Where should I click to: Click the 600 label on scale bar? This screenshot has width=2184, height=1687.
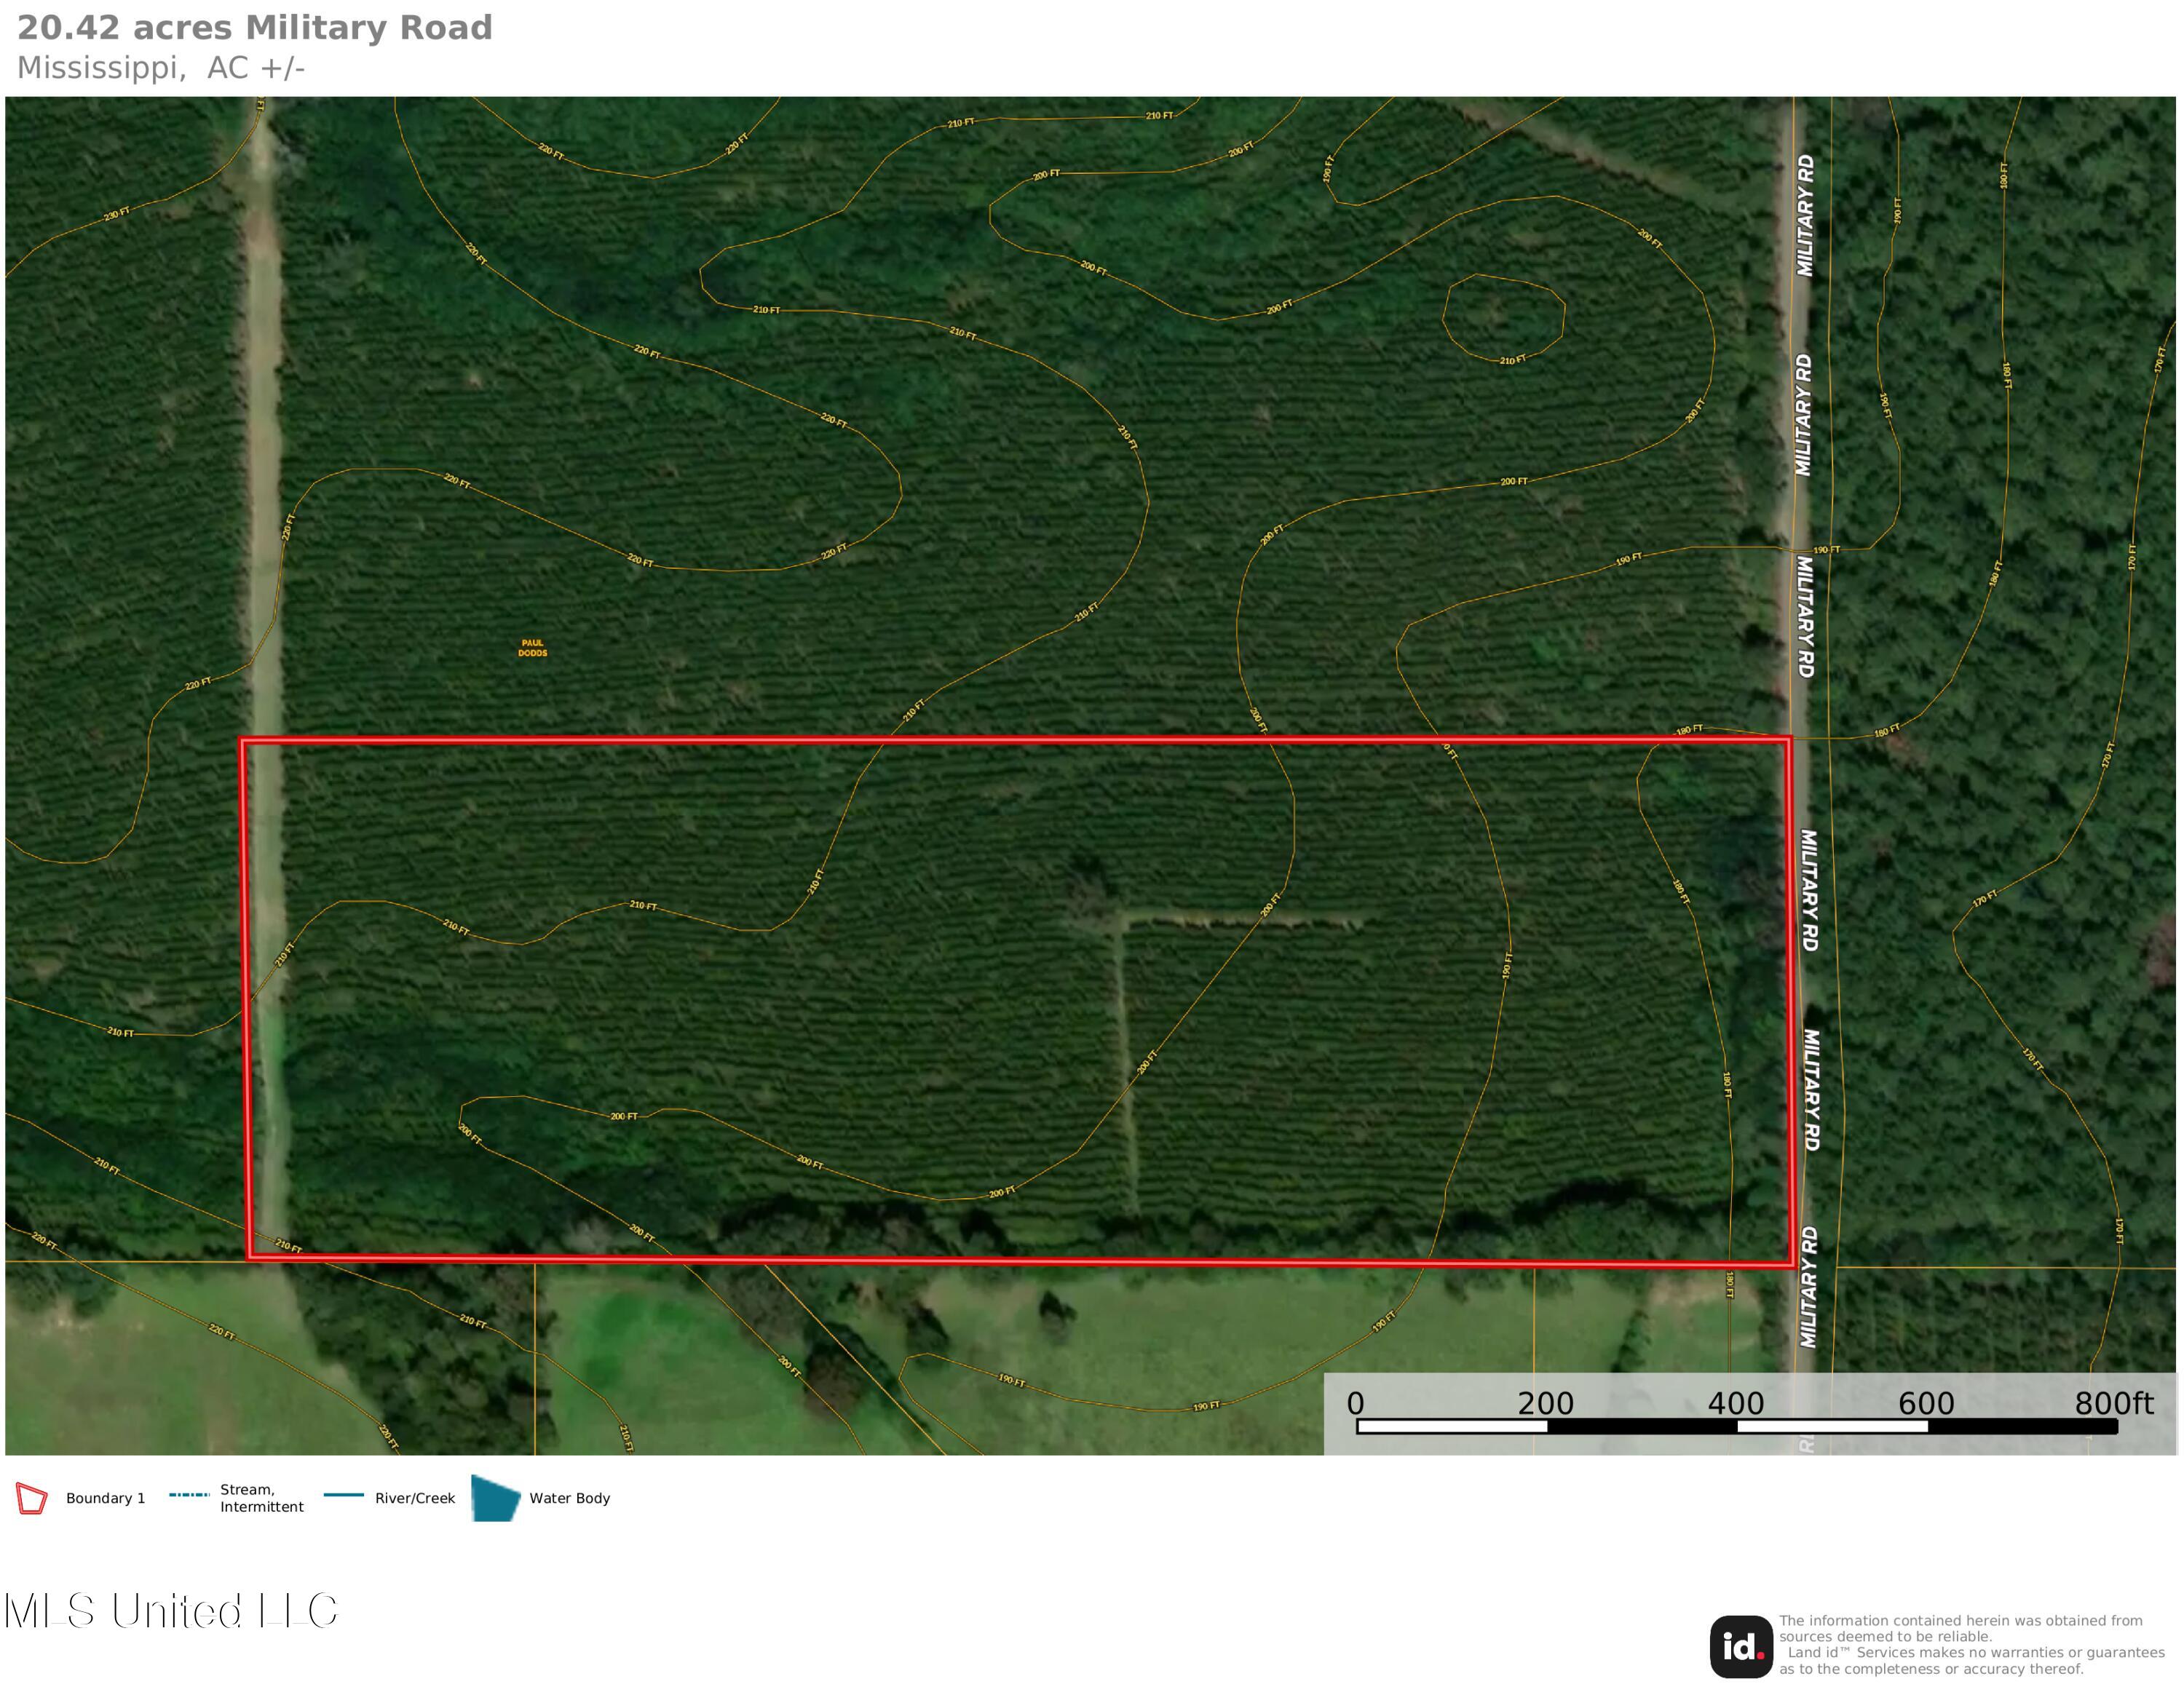point(1925,1403)
